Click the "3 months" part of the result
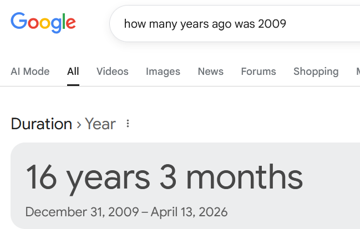The width and height of the screenshot is (360, 229). pos(231,177)
